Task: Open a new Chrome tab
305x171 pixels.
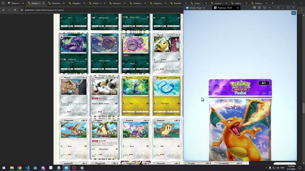Action: click(272, 3)
